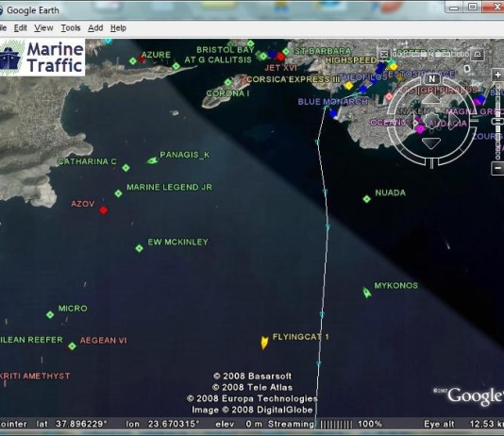Click the Eye alt 12.53 km readout
Viewport: 504px width, 436px height.
pos(463,424)
